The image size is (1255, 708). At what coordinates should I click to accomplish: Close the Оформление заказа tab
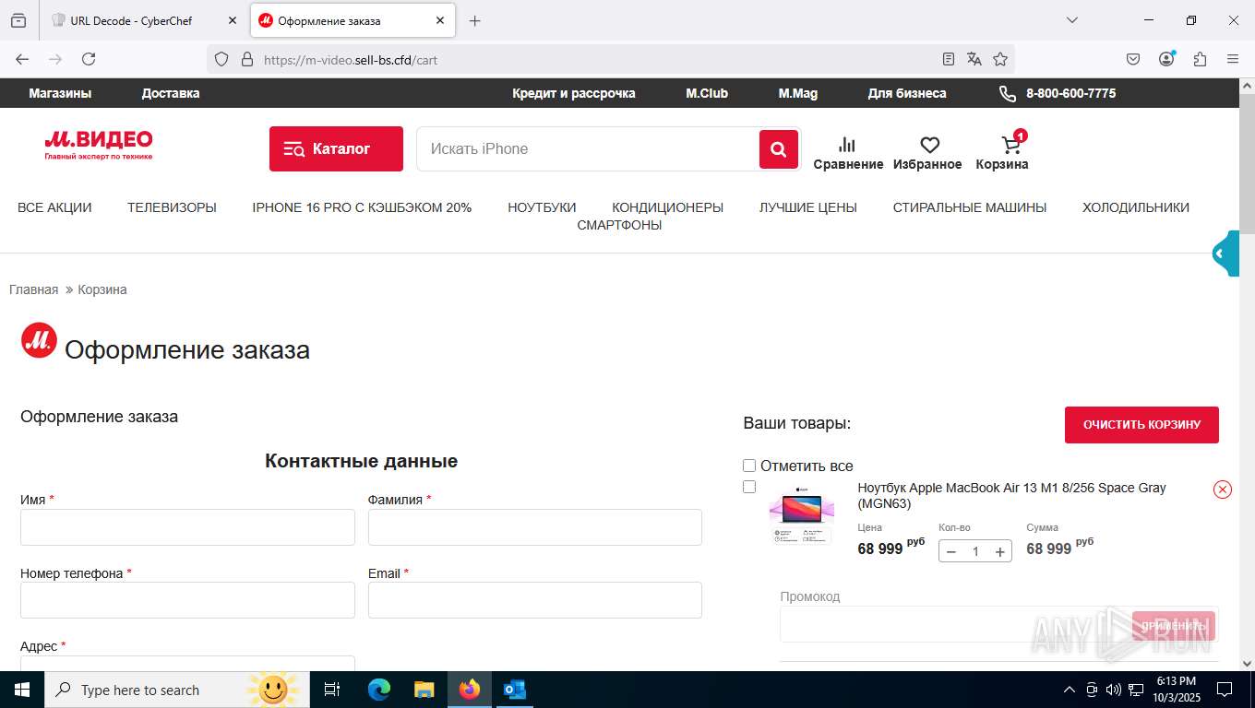(440, 20)
